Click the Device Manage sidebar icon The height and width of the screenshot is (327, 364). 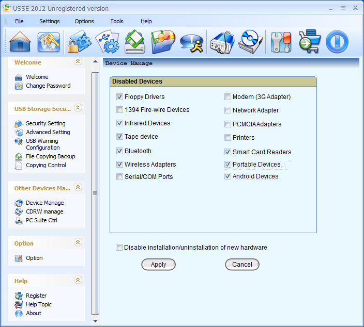tap(19, 203)
